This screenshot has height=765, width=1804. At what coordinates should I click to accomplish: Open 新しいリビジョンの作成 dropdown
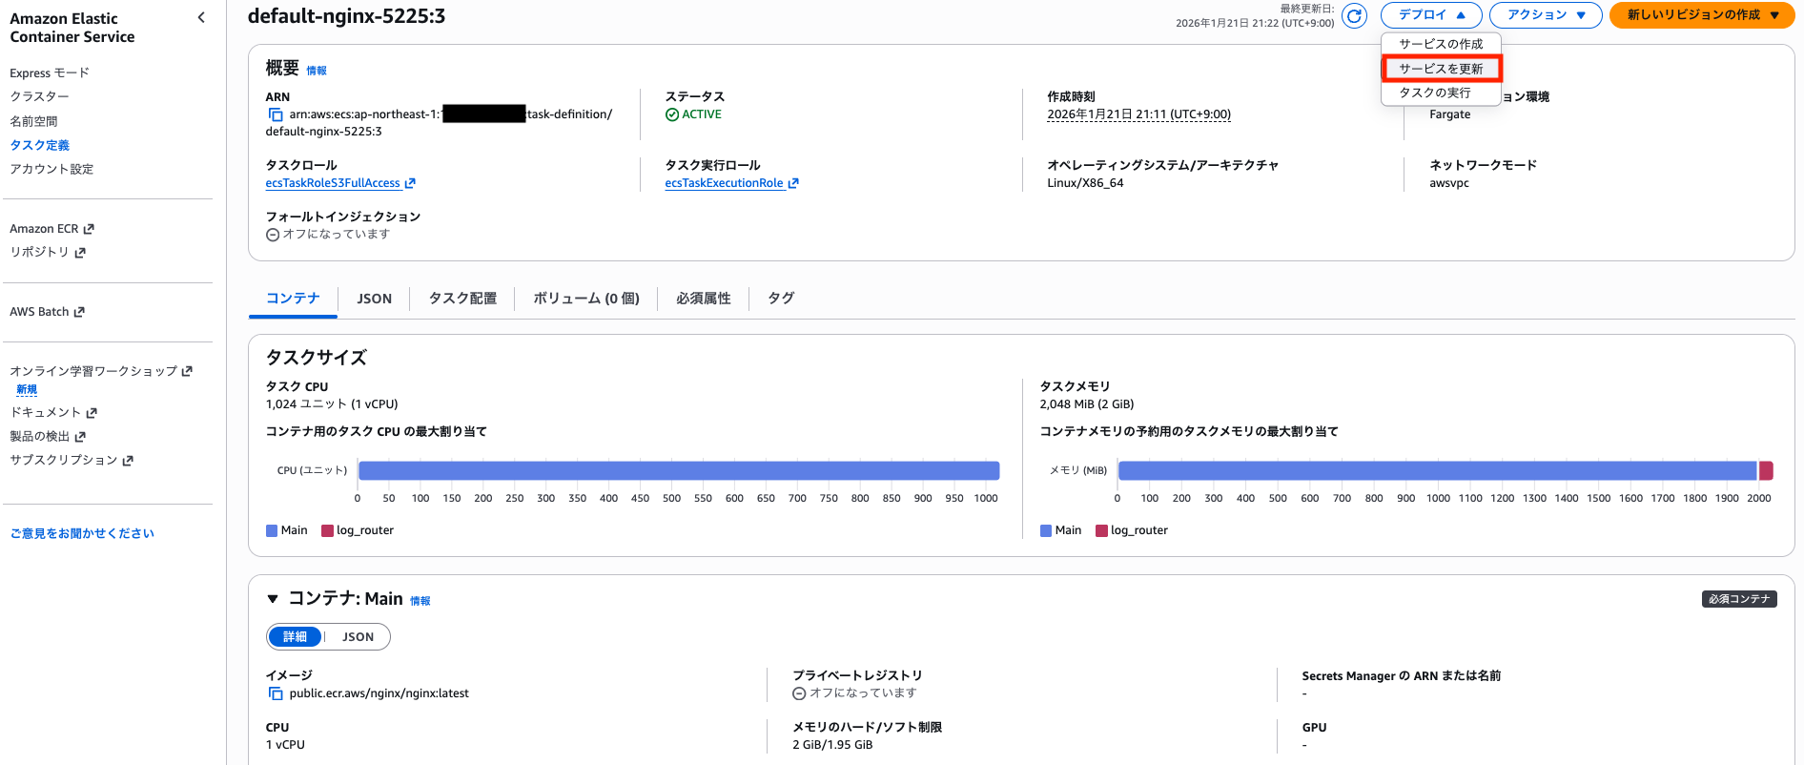pos(1702,15)
